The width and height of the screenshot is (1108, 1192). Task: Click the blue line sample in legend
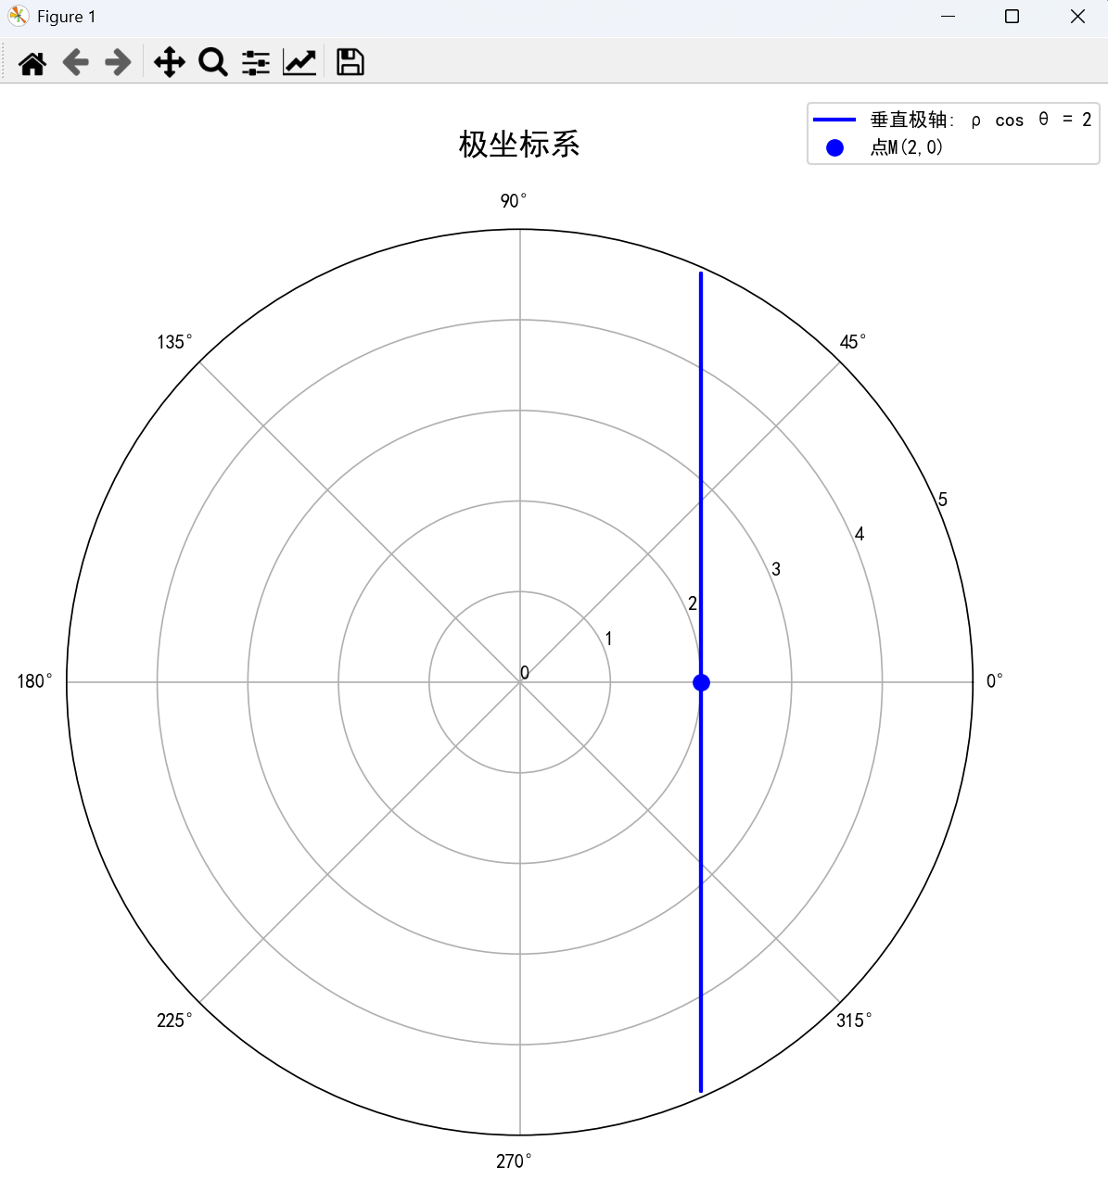pos(834,120)
